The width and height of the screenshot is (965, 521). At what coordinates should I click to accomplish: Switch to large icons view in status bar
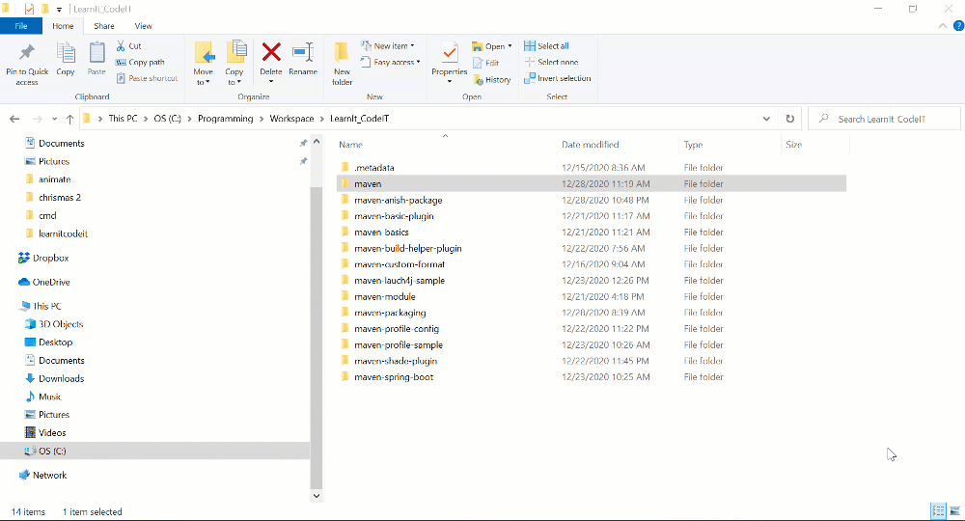[x=952, y=510]
